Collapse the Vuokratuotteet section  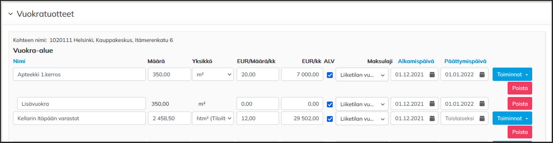pos(11,14)
